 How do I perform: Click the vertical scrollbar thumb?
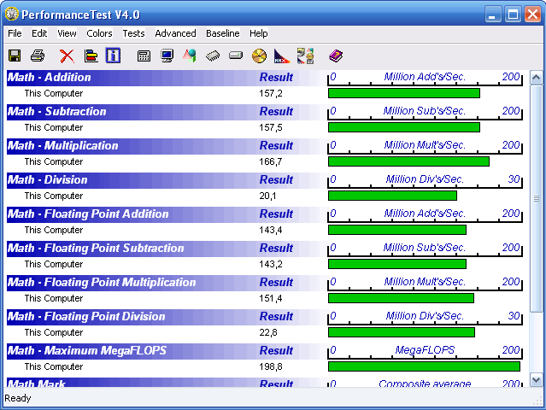[536, 198]
